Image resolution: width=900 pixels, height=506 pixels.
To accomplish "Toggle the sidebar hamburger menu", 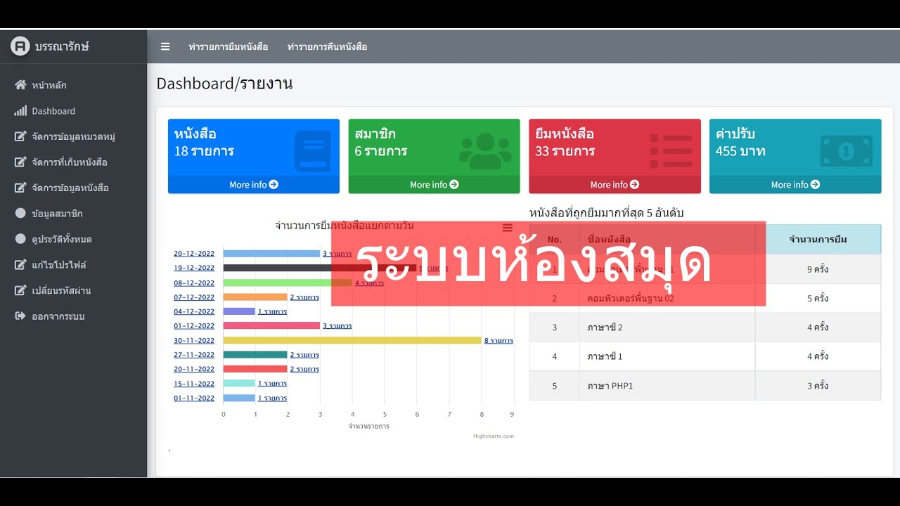I will pos(165,46).
